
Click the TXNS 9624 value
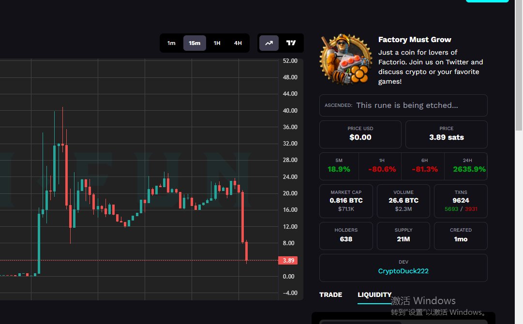(x=461, y=200)
